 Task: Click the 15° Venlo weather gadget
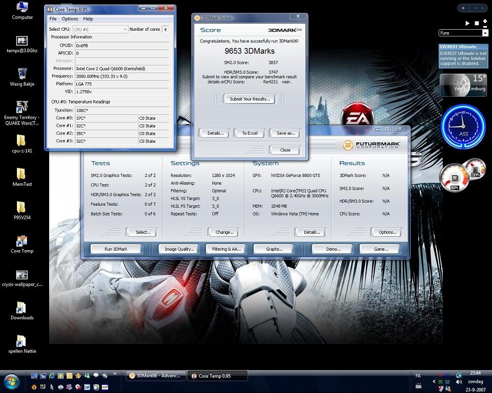(463, 84)
